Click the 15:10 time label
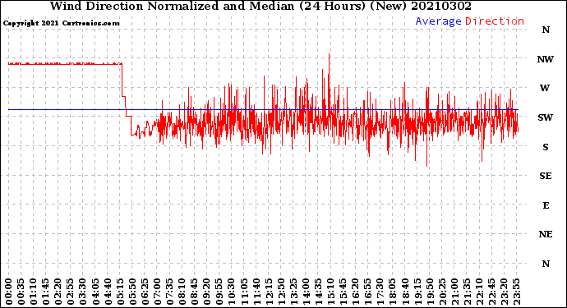This screenshot has width=567, height=308. coord(330,292)
